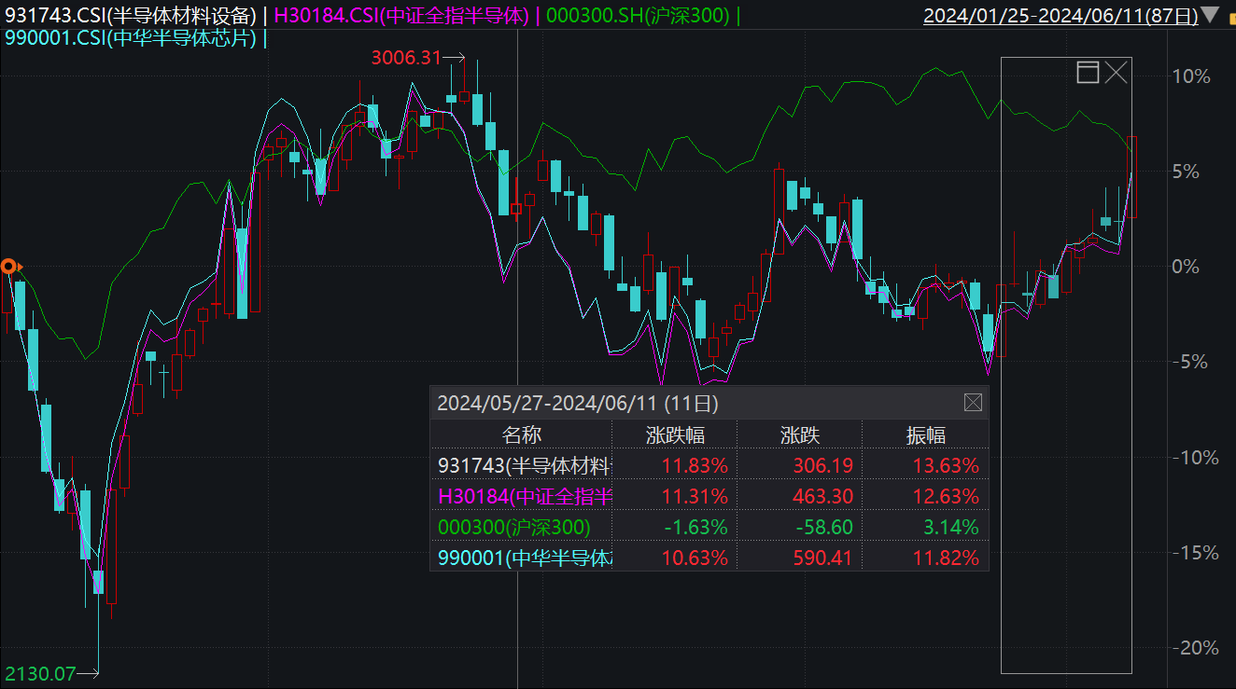Click the 3.14% amplitude cell

(951, 527)
